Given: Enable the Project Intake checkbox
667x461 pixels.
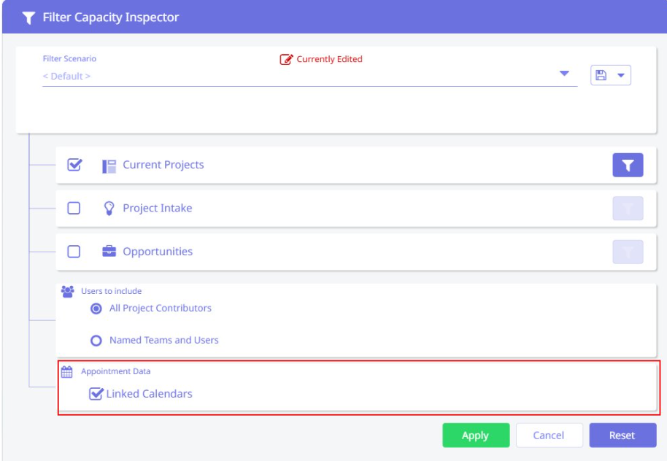Looking at the screenshot, I should (74, 209).
